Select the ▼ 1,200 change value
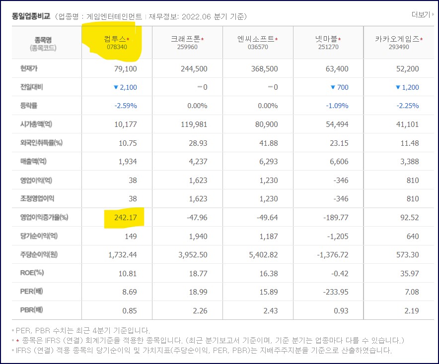Viewport: 439px width, 364px height. point(407,87)
